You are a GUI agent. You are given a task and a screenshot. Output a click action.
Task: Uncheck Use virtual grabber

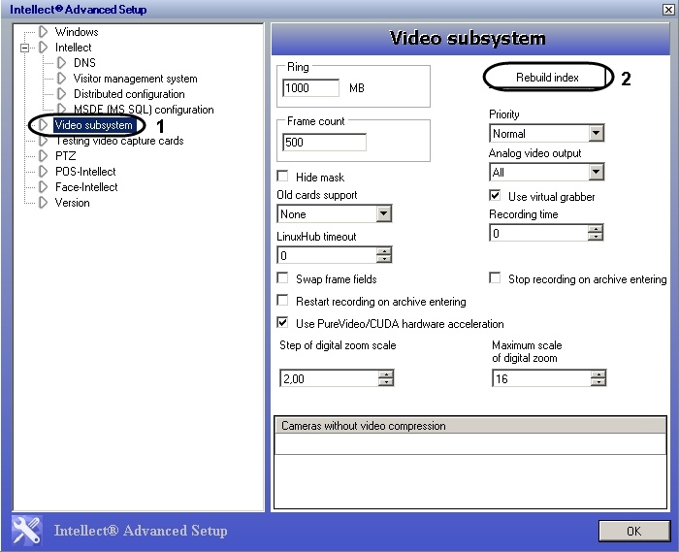495,196
